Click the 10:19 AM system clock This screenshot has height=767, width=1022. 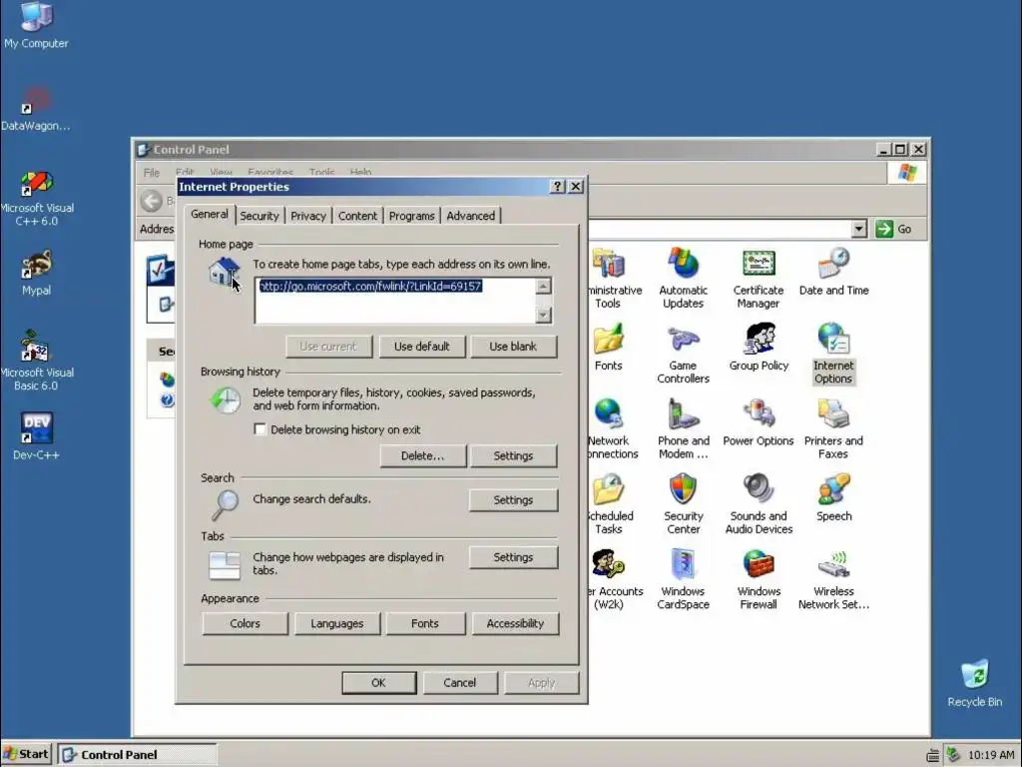pyautogui.click(x=991, y=755)
